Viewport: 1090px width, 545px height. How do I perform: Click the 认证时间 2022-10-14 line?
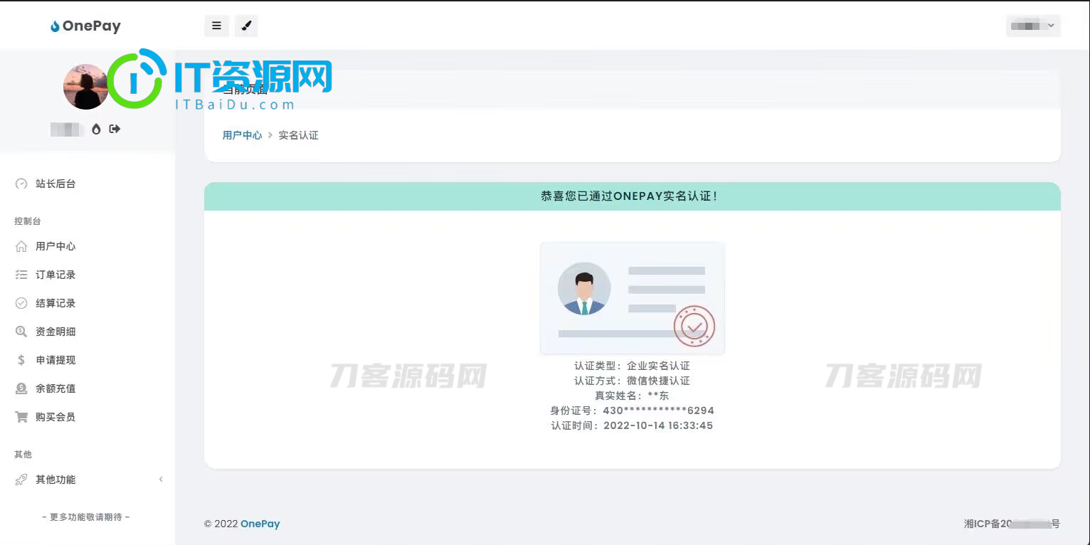point(632,425)
